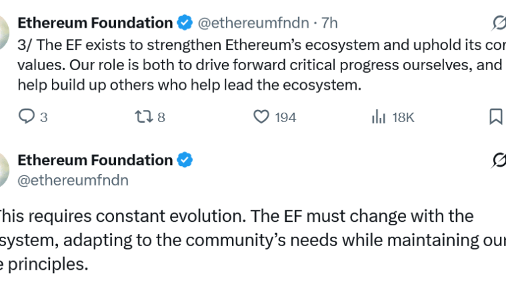This screenshot has width=506, height=290.
Task: Open the 7h timestamp link
Action: (x=329, y=23)
